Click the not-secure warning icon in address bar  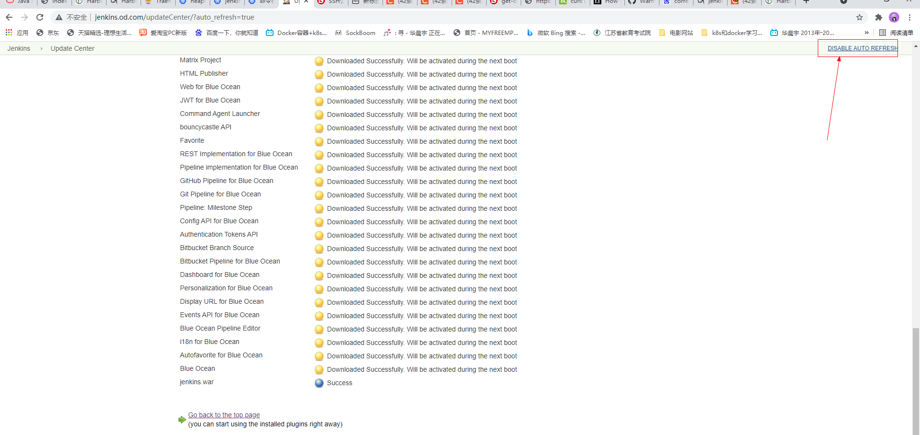[x=59, y=17]
